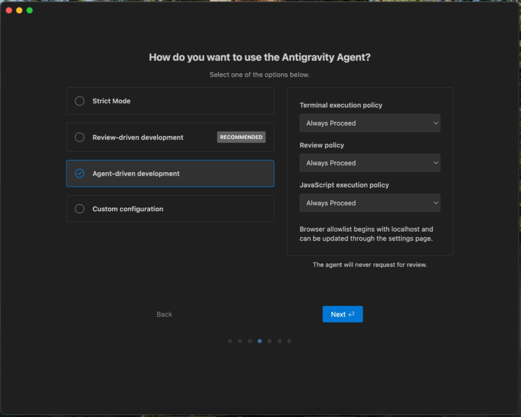Screen dimensions: 521x417
Task: Pick the Custom configuration radio option
Action: (x=79, y=209)
